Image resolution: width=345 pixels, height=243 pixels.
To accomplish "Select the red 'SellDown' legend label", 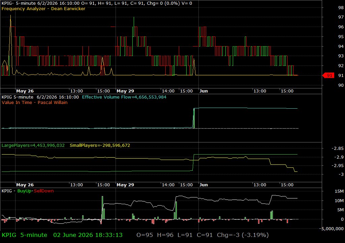I will pyautogui.click(x=43, y=191).
